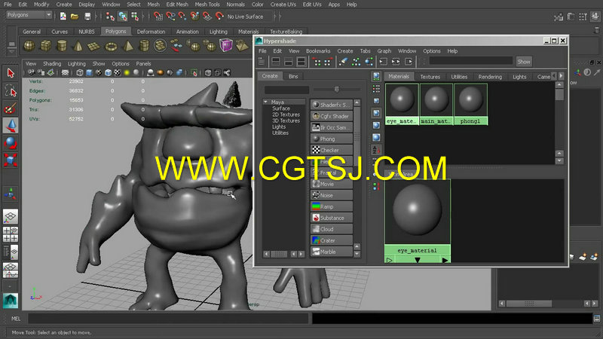This screenshot has width=603, height=339.
Task: Toggle Hypershade bottom tabs only view
Action: 289,62
